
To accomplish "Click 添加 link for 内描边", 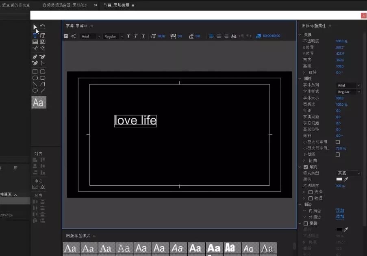I will click(340, 210).
